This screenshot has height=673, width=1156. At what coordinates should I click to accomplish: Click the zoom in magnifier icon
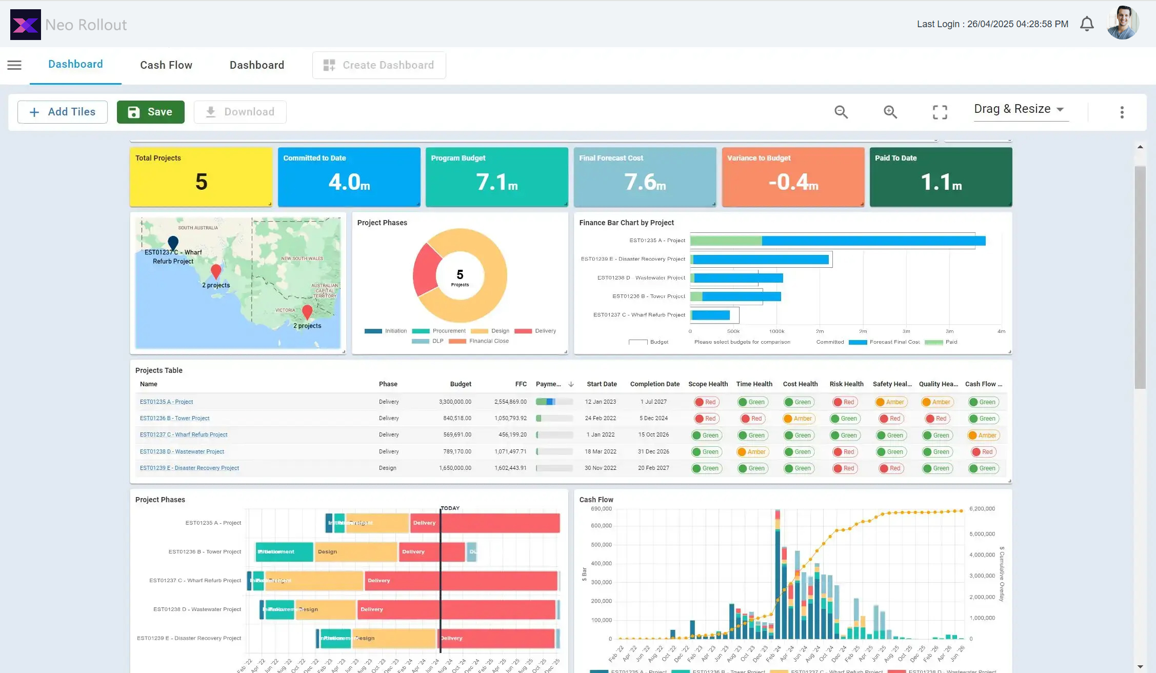coord(890,112)
